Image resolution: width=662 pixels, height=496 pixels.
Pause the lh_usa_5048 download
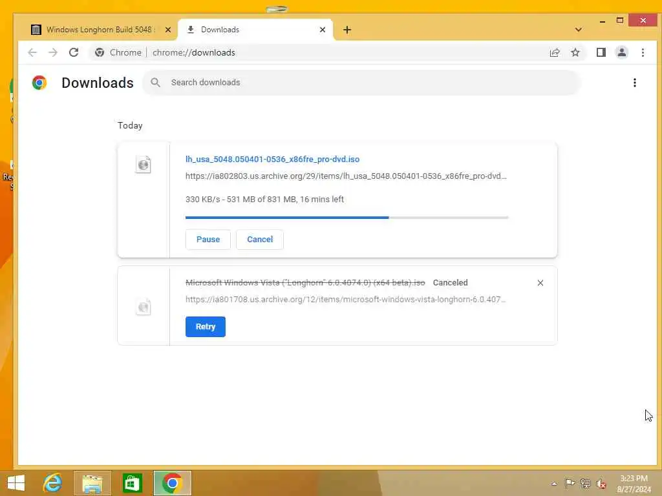tap(208, 240)
